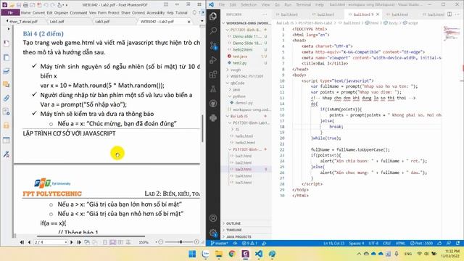The height and width of the screenshot is (261, 464).
Task: Click the Foxit Open folder icon
Action: click(x=12, y=5)
